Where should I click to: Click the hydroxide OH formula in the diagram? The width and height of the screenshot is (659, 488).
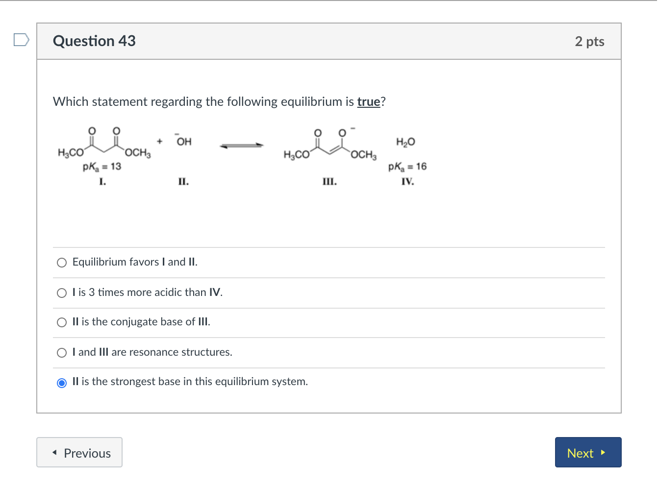click(184, 142)
